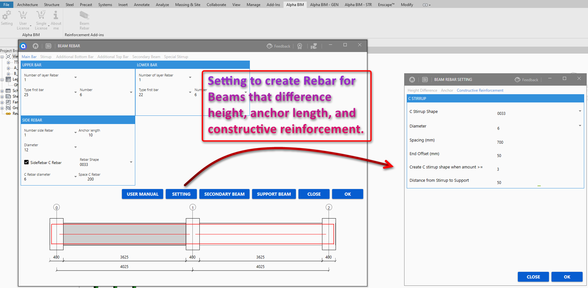Expand the Families node in Project Browser

2,102
